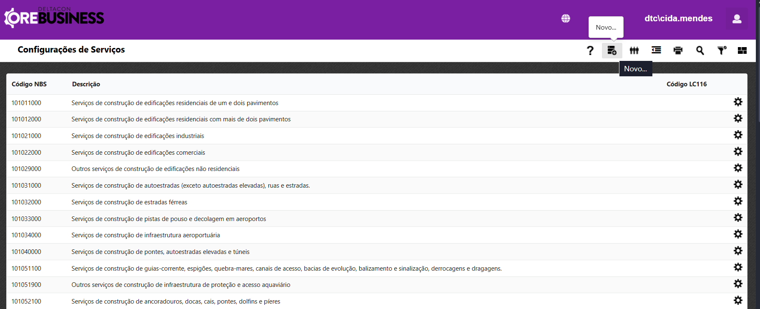Viewport: 760px width, 309px height.
Task: Click the outdent list toolbar icon
Action: click(656, 50)
